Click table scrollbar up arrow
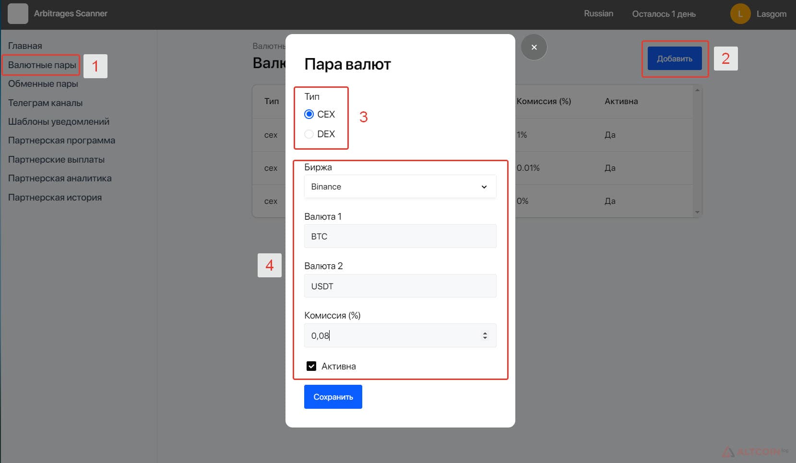 pyautogui.click(x=697, y=90)
